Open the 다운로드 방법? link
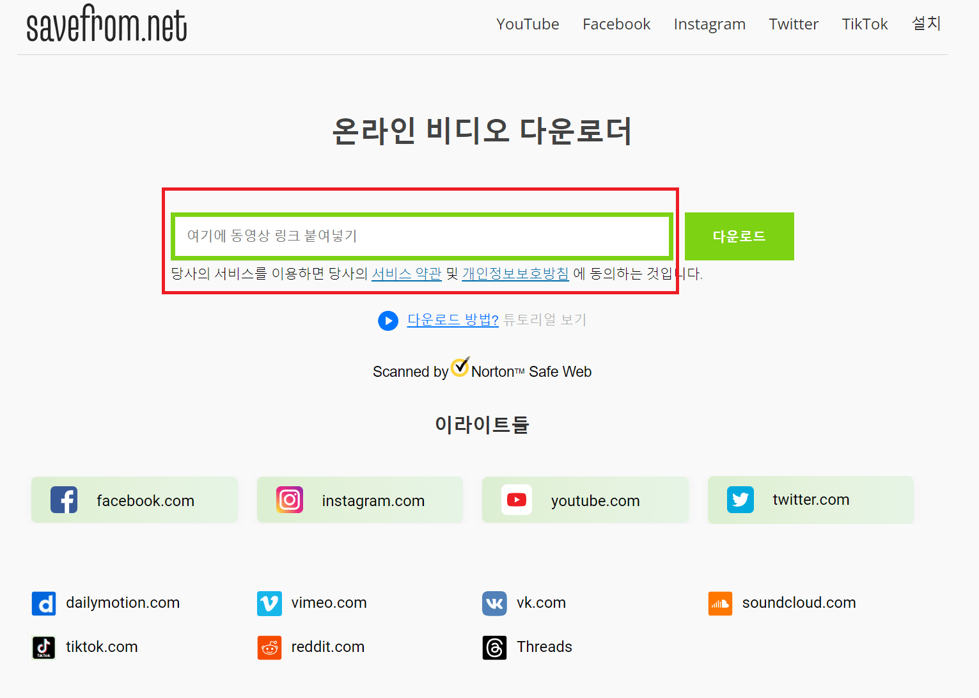The width and height of the screenshot is (979, 698). 453,320
